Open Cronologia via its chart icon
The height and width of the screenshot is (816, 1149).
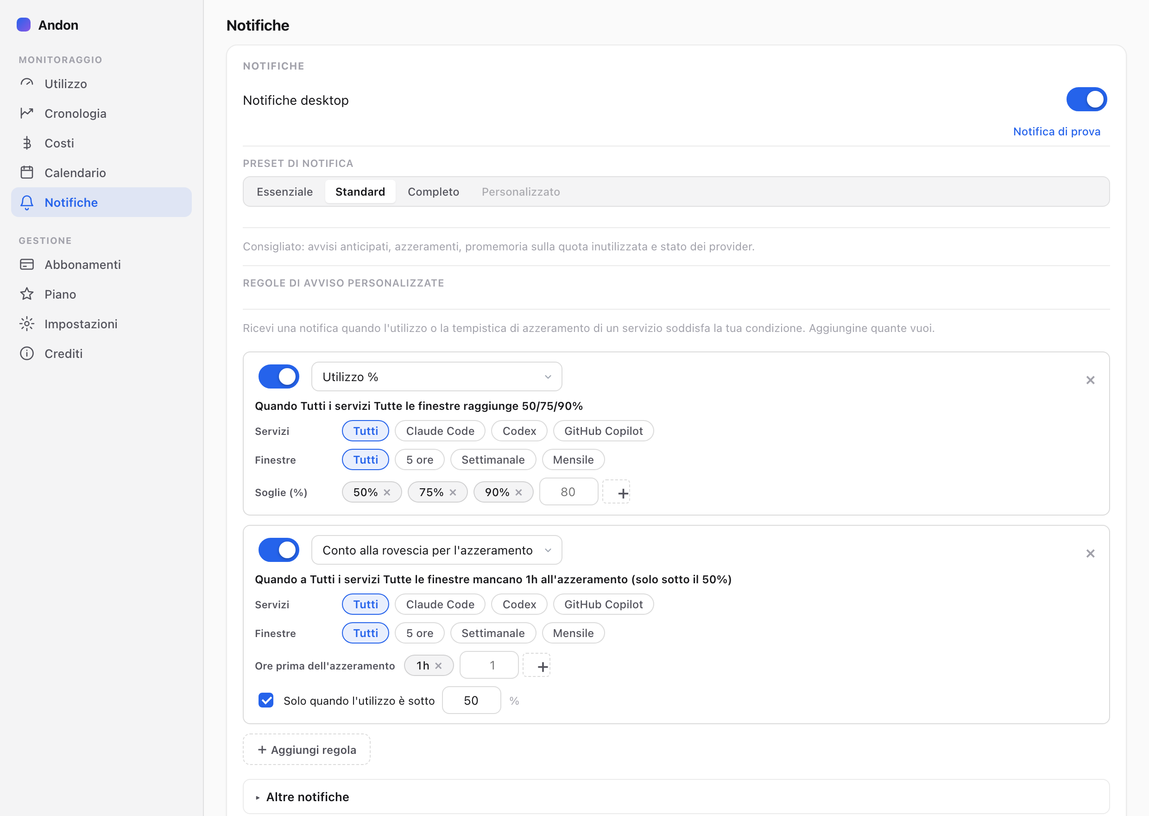click(x=27, y=113)
